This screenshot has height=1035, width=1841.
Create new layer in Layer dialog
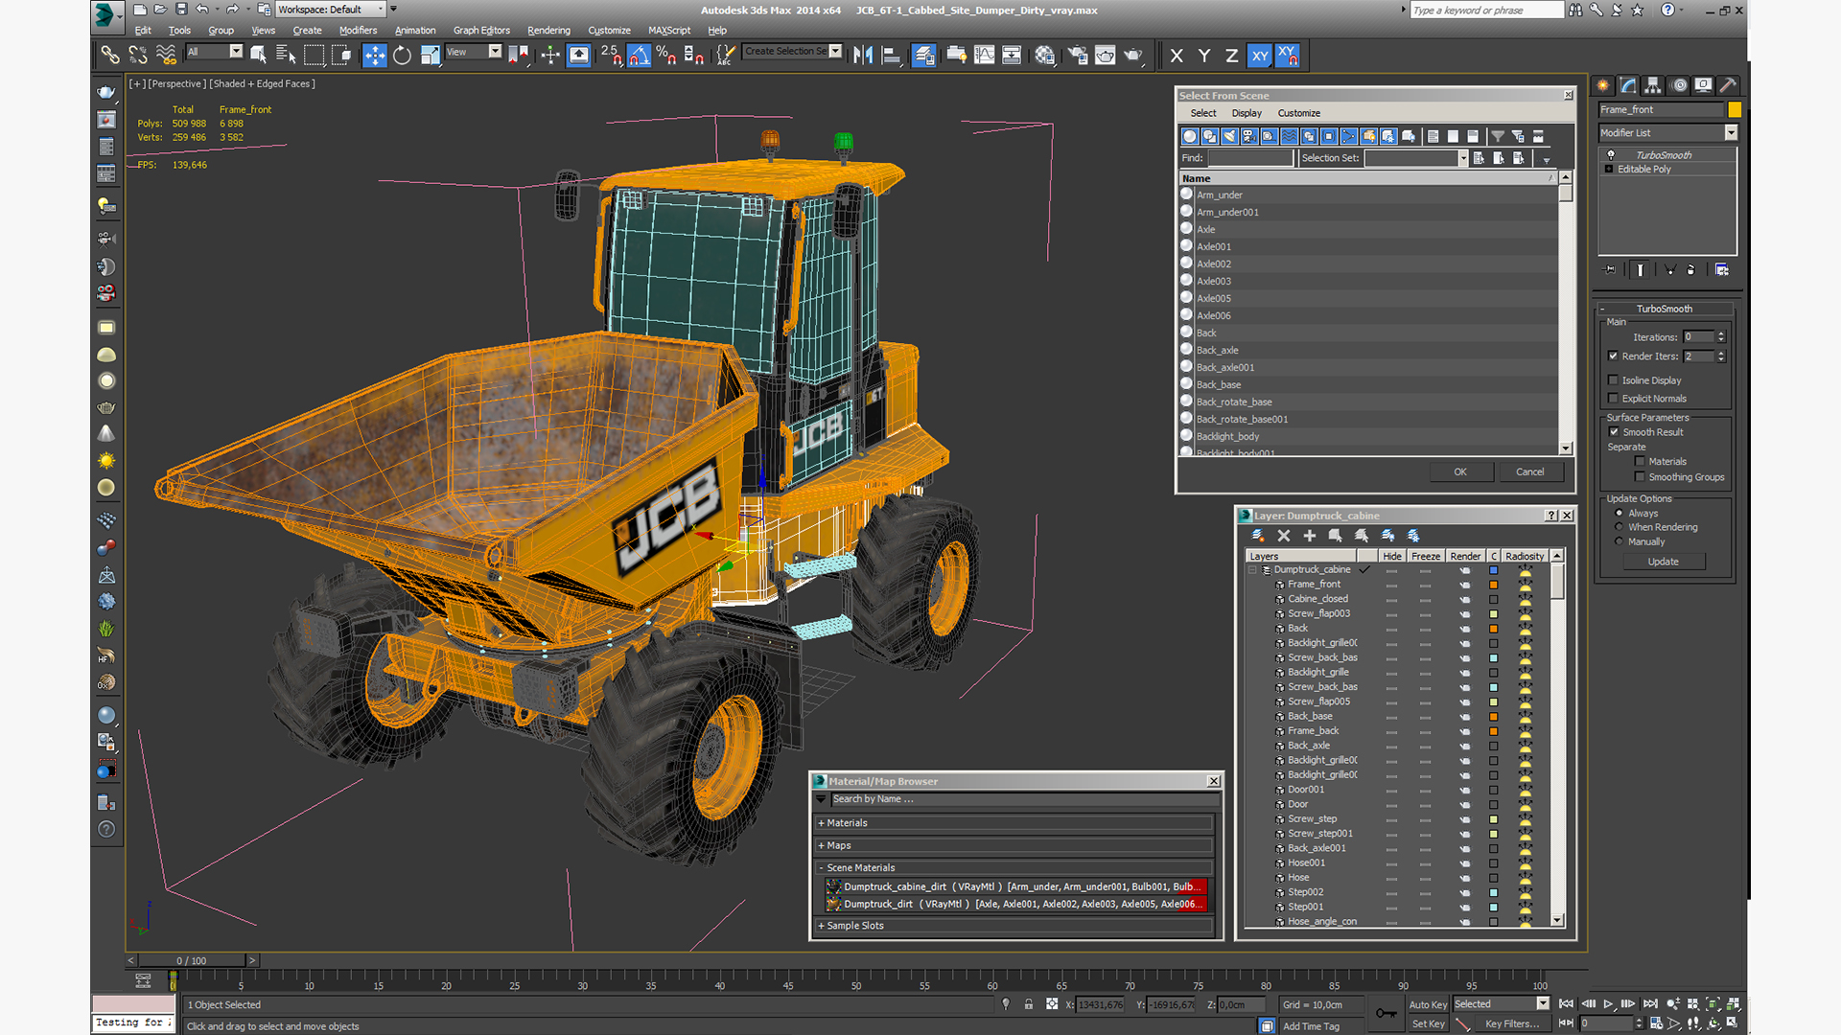point(1258,536)
